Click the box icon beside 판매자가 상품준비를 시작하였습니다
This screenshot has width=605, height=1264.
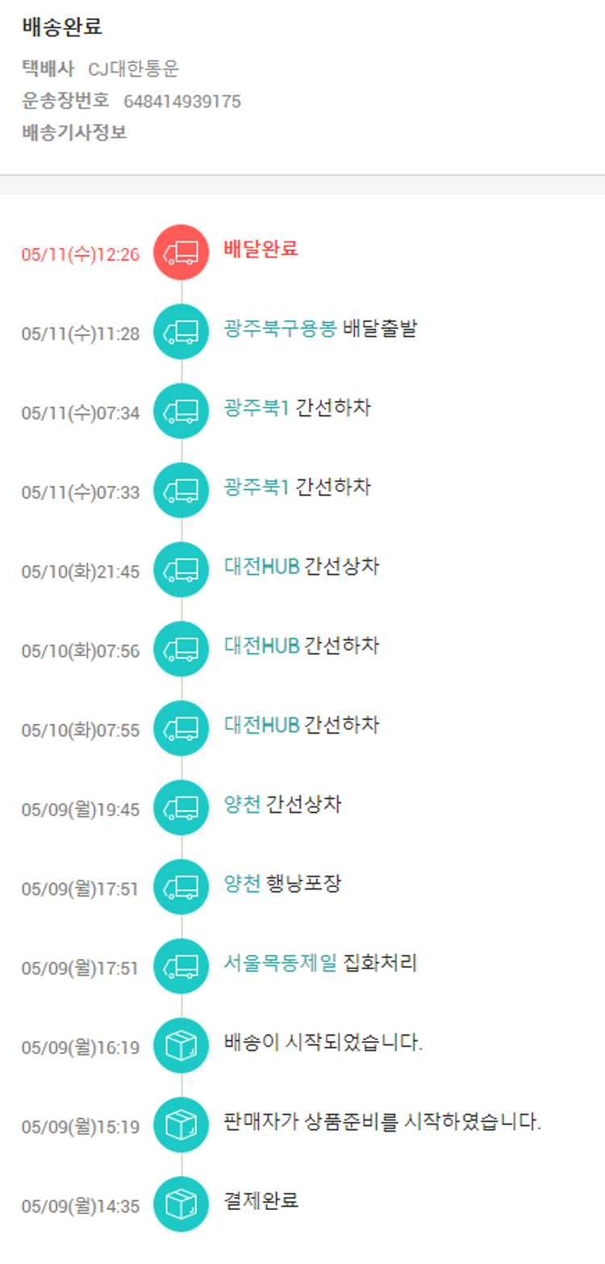point(181,1124)
